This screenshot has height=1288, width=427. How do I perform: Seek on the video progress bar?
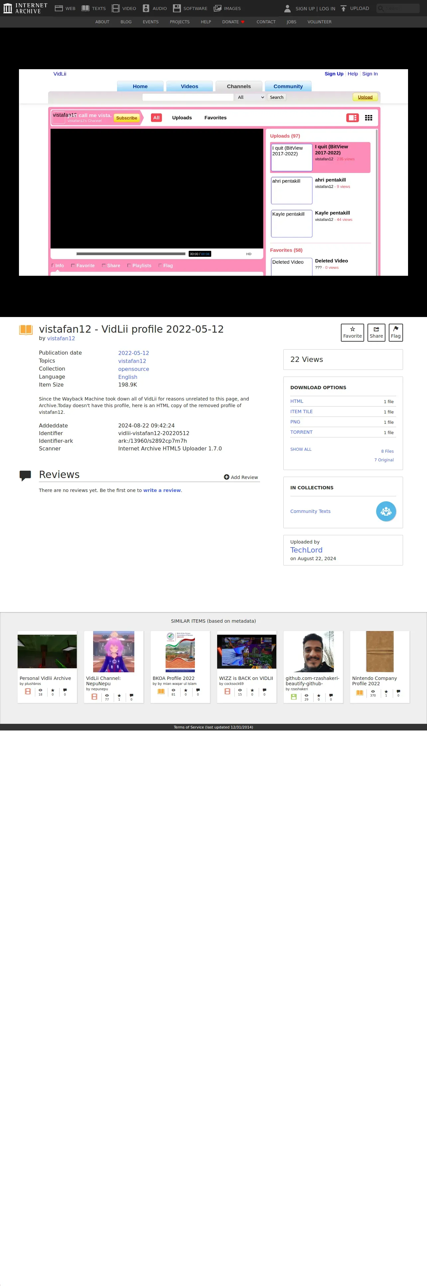pos(131,254)
